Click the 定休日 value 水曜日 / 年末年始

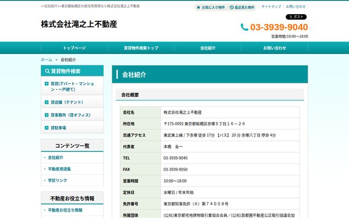coord(178,192)
